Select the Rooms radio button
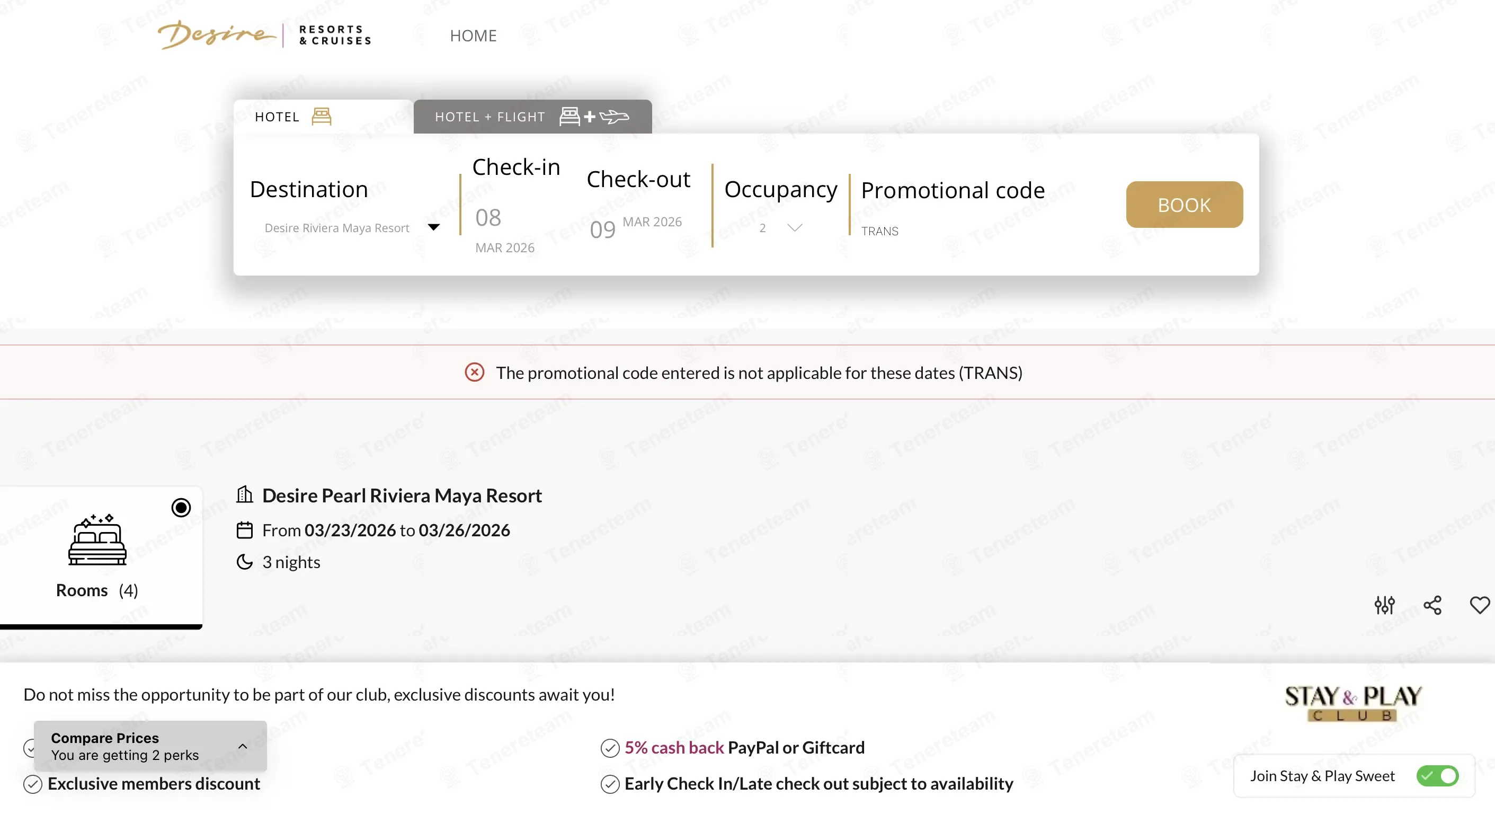The image size is (1495, 814). point(181,508)
